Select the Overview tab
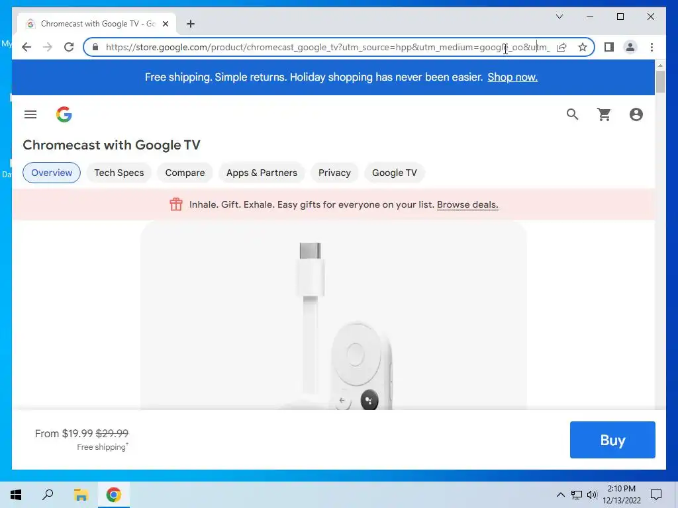The width and height of the screenshot is (678, 508). tap(52, 173)
